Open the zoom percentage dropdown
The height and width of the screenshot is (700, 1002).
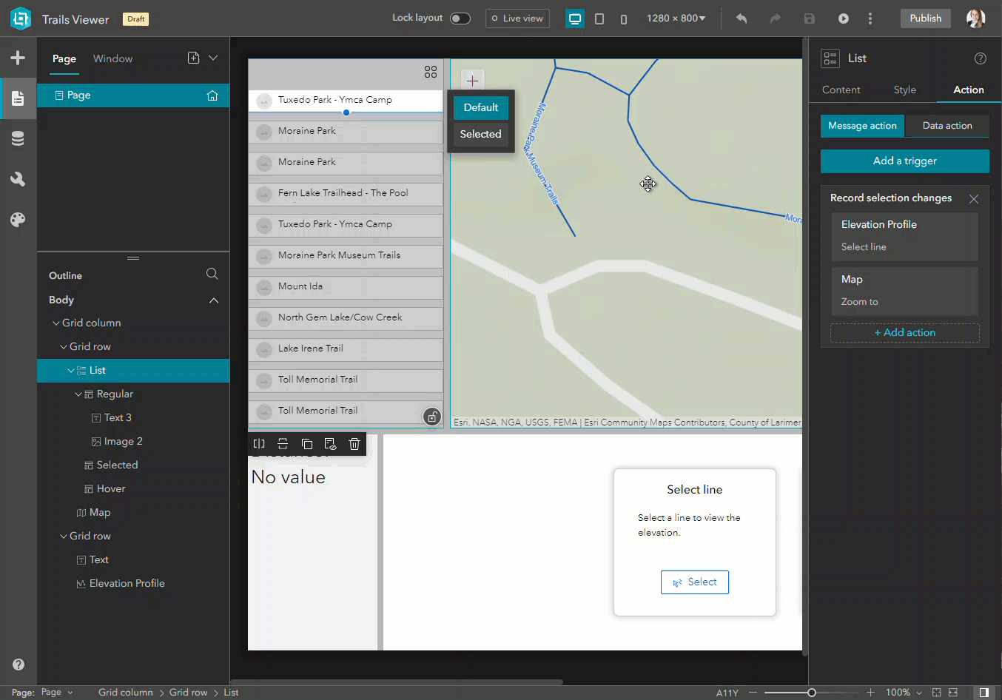click(x=904, y=693)
